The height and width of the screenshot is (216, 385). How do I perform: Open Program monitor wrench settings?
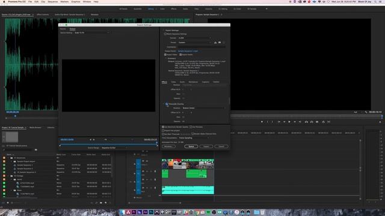[366, 112]
